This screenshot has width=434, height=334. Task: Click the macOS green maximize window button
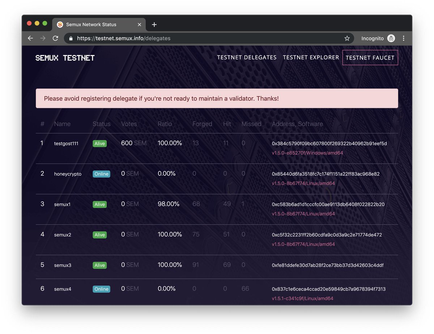(x=45, y=23)
